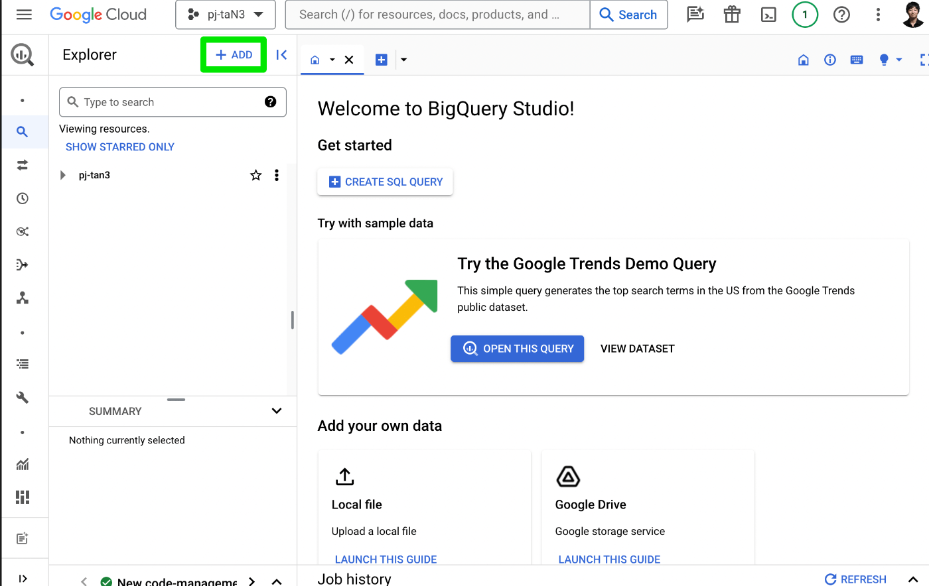The height and width of the screenshot is (586, 929).
Task: Star the pj-tan3 project
Action: click(255, 175)
